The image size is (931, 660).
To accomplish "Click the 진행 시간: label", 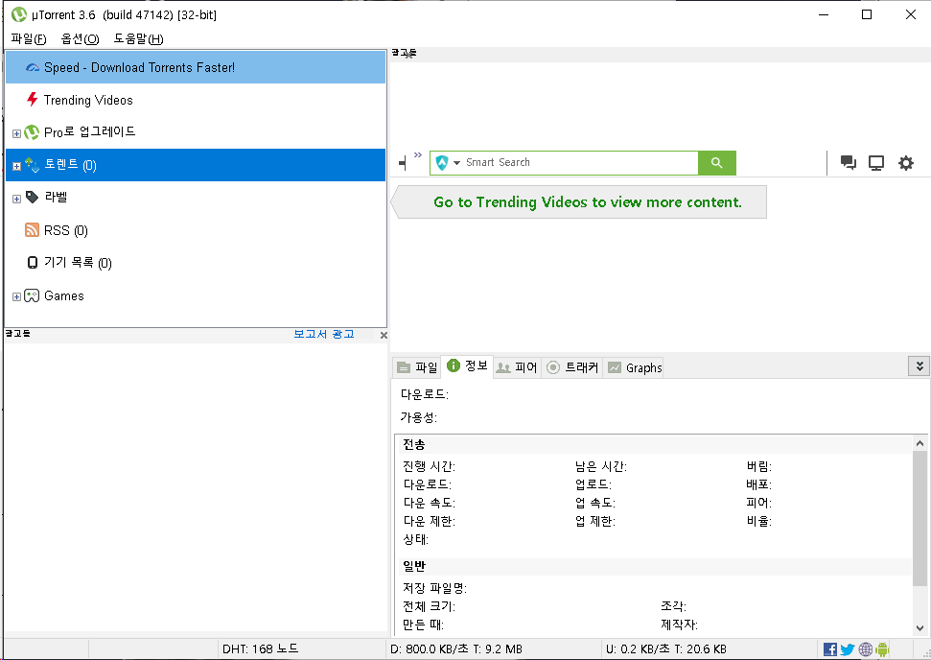I will click(x=430, y=466).
